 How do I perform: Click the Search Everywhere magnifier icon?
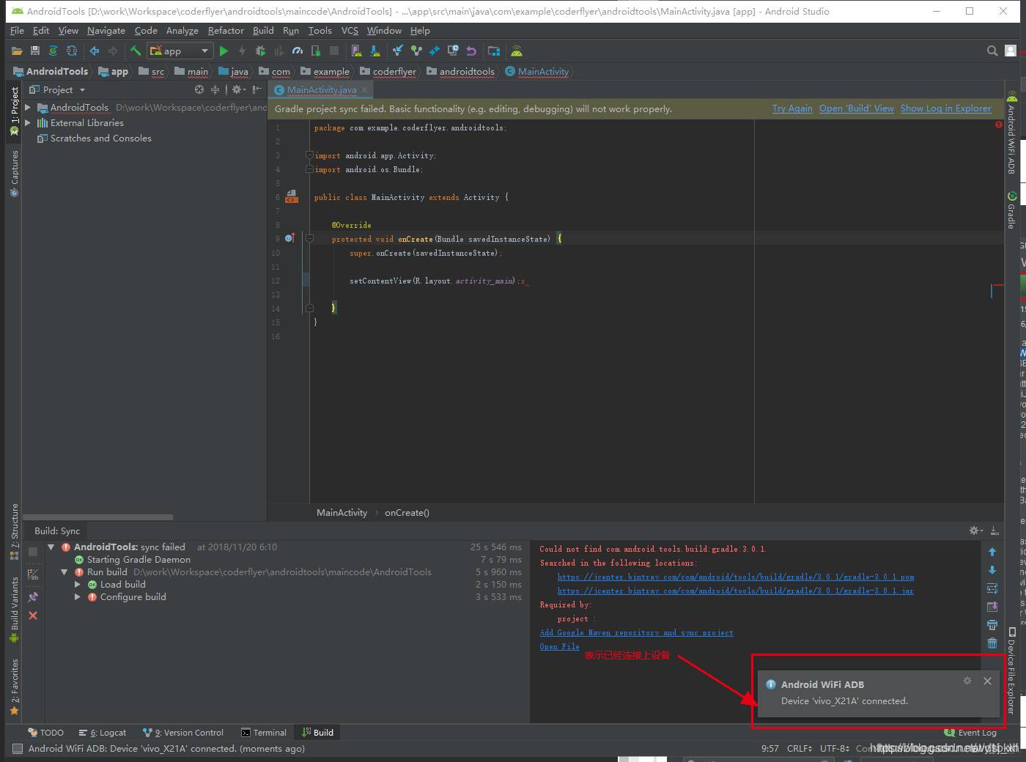pos(992,51)
